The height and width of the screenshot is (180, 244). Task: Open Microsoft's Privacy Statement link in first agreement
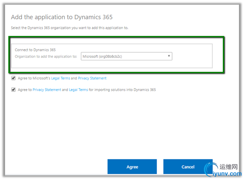[92, 78]
